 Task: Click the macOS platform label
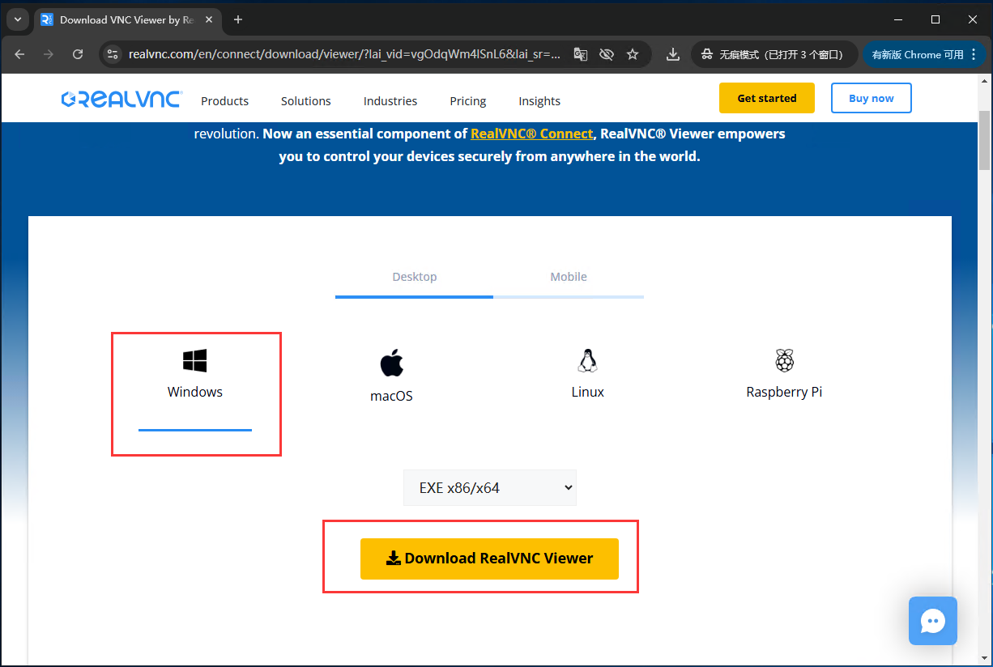coord(392,396)
